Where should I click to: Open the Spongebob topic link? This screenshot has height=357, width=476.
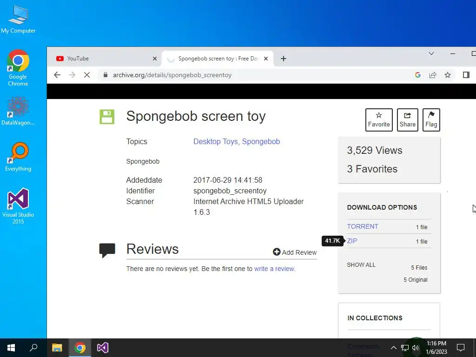pos(261,141)
